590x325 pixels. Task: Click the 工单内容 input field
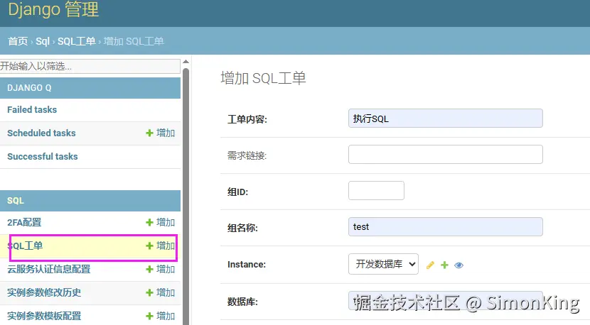446,119
